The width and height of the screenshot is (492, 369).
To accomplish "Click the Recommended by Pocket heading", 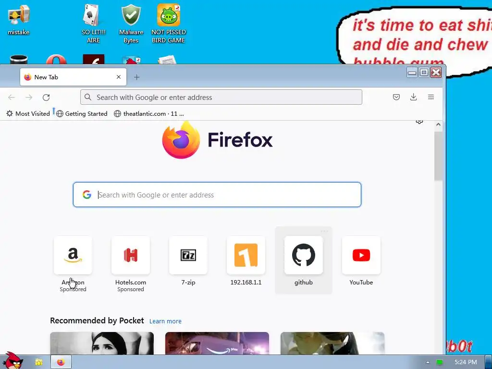I will click(97, 320).
